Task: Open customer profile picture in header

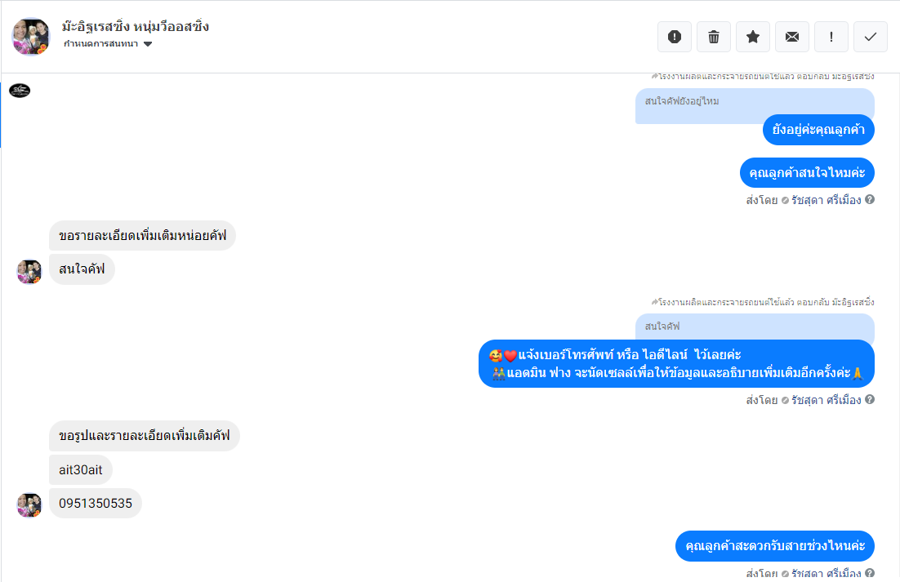Action: [x=31, y=37]
